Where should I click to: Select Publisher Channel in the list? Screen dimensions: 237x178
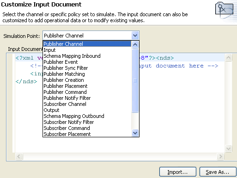pyautogui.click(x=87, y=44)
